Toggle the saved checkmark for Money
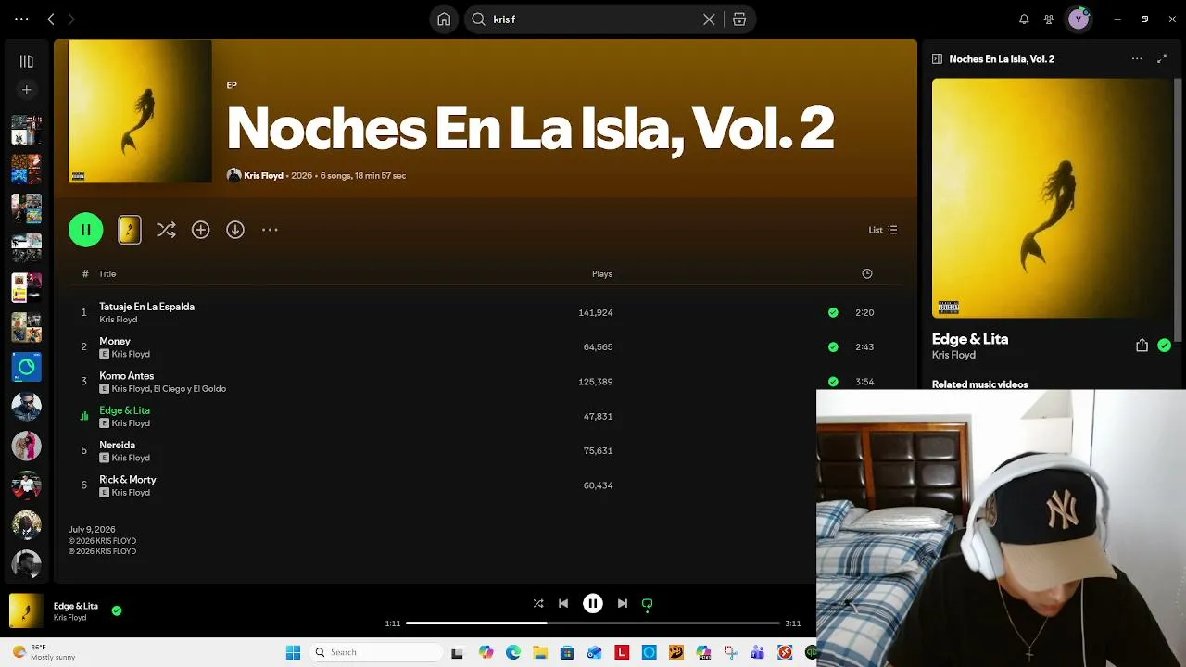 point(833,346)
